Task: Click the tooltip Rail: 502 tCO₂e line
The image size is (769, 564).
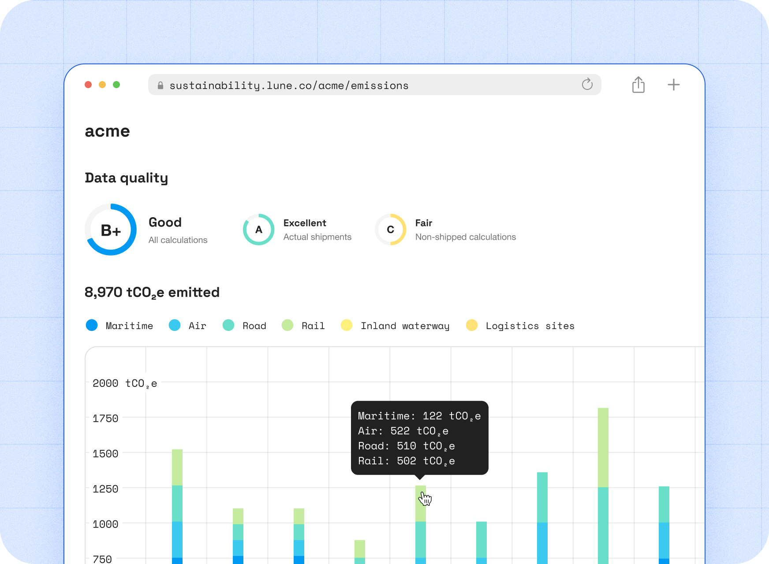Action: pyautogui.click(x=407, y=461)
